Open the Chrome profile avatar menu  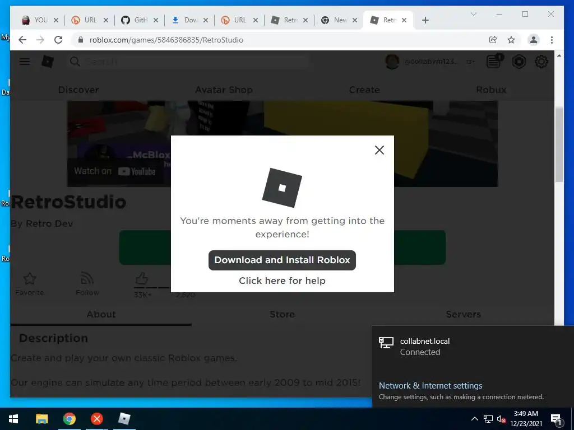pos(534,40)
